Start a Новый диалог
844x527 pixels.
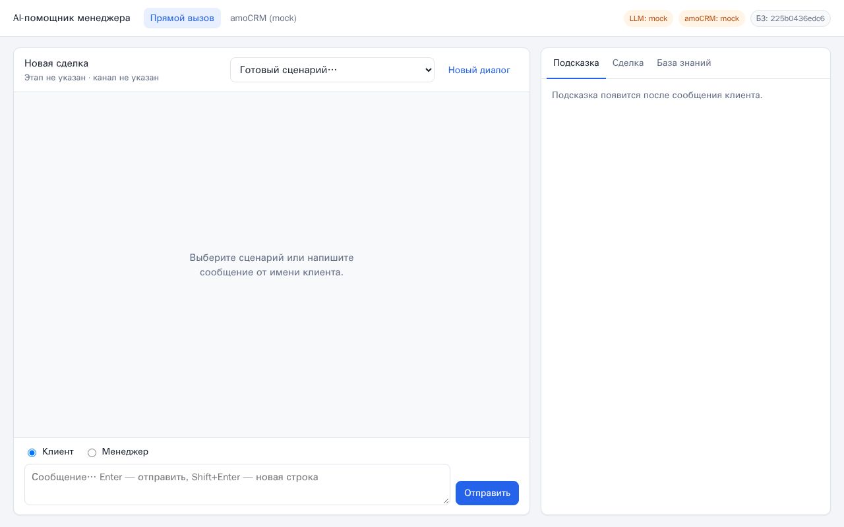pos(479,70)
